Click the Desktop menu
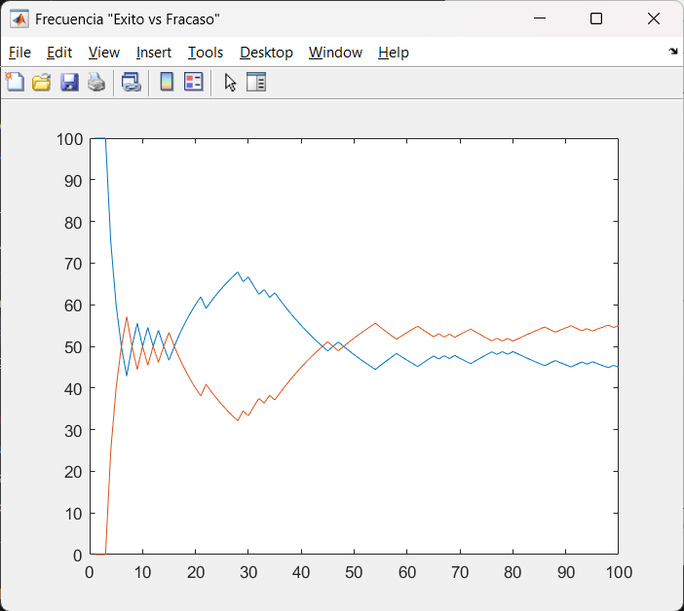This screenshot has width=684, height=611. pyautogui.click(x=266, y=53)
